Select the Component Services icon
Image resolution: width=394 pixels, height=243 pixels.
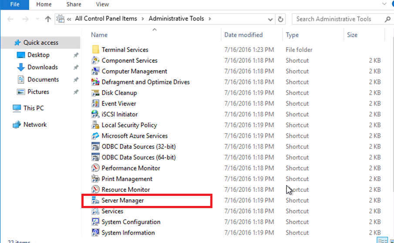(x=95, y=61)
